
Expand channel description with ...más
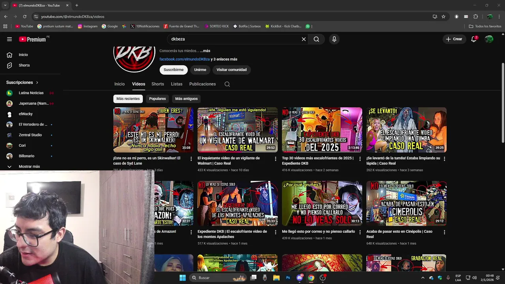[205, 51]
